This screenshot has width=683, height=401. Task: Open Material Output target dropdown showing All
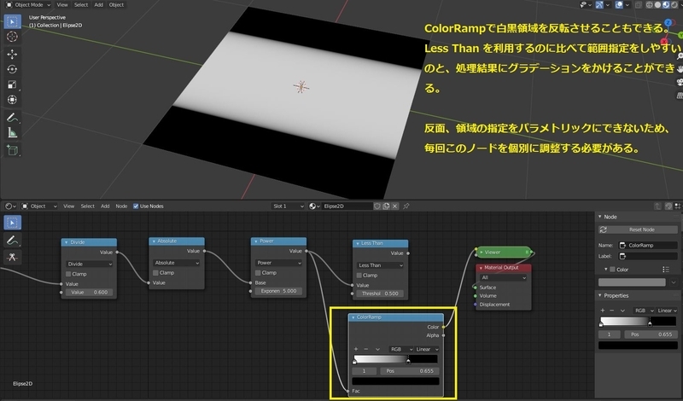click(x=503, y=277)
